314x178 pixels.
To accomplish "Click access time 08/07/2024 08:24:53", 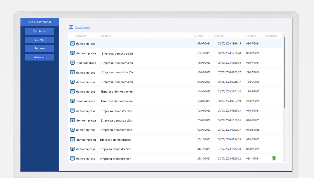I will [229, 139].
